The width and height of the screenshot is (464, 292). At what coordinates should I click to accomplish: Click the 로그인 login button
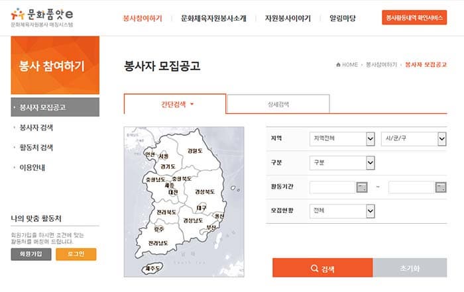[x=76, y=254]
